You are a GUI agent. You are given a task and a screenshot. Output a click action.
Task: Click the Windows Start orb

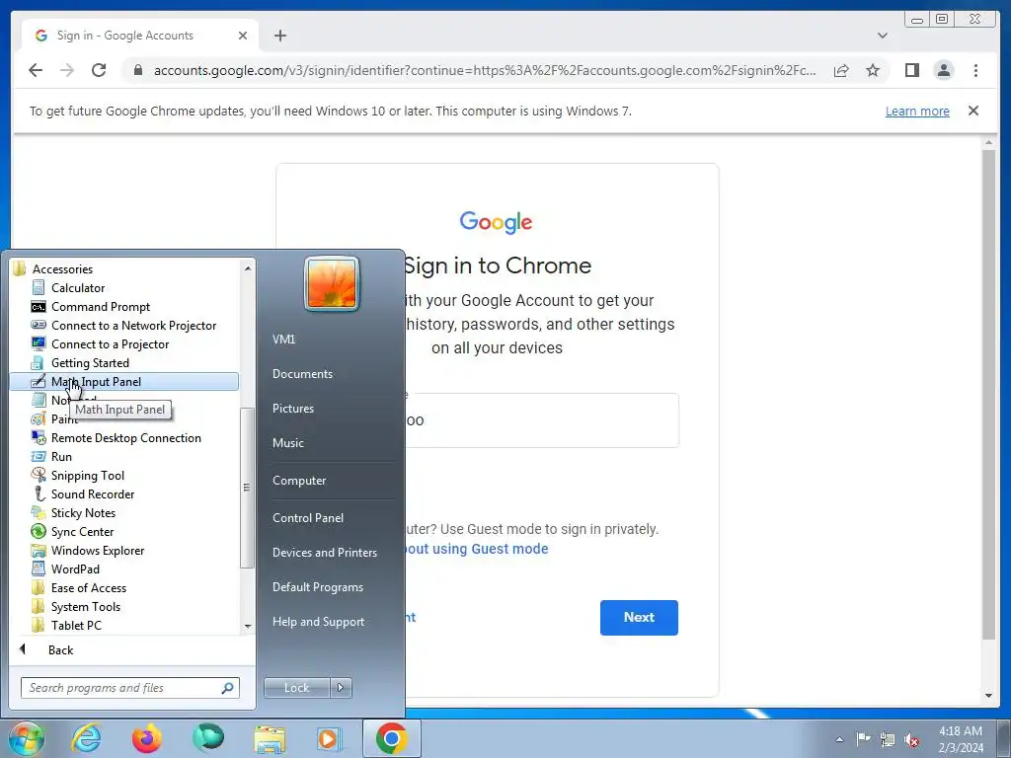pyautogui.click(x=26, y=738)
